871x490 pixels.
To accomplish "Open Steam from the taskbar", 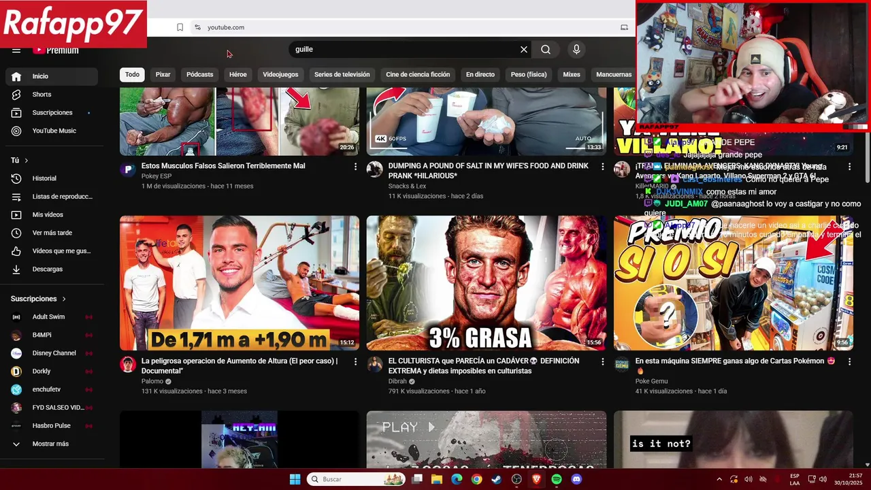I will point(497,479).
